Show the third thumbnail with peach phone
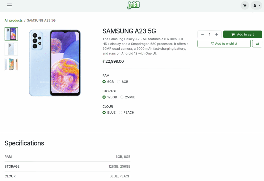 tap(11, 64)
